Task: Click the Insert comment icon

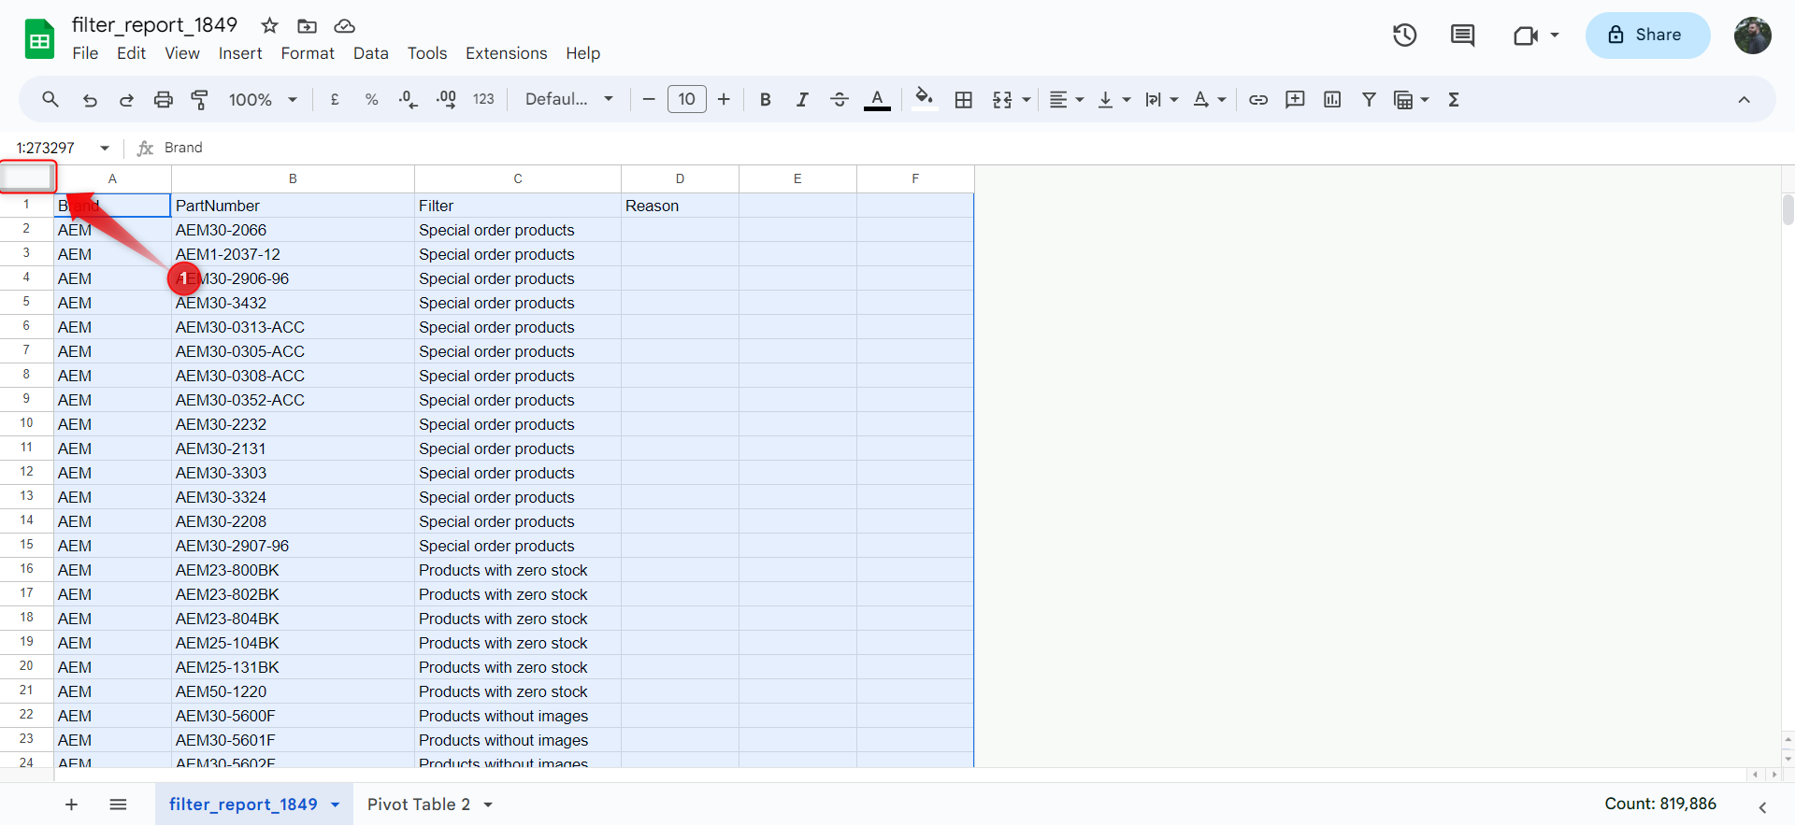Action: pyautogui.click(x=1295, y=99)
